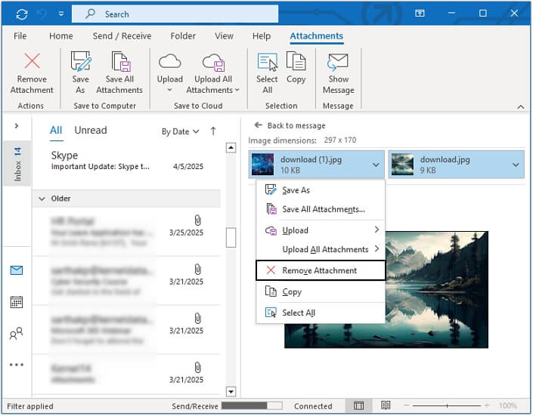Click message list scroll down arrow
Image resolution: width=533 pixels, height=416 pixels.
coord(231,392)
